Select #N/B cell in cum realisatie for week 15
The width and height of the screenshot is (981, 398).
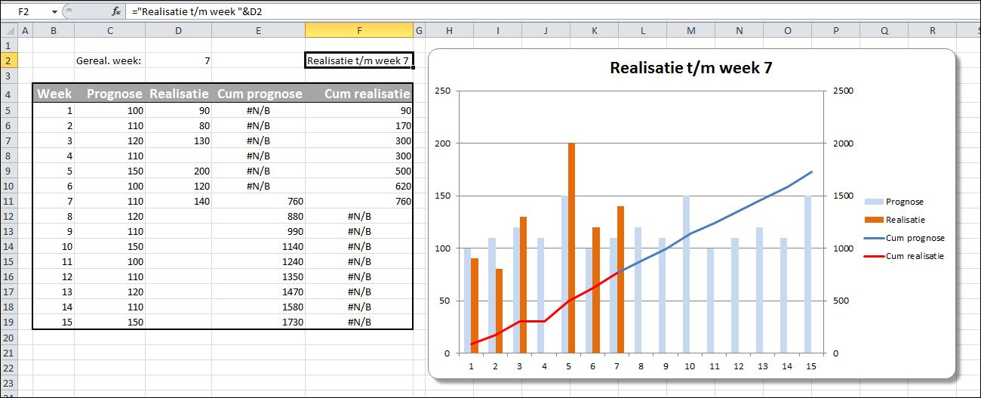[359, 322]
